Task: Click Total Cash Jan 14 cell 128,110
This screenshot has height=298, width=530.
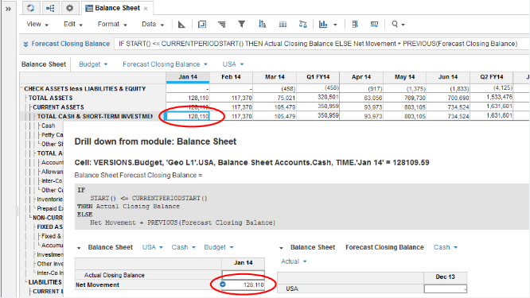Action: (x=188, y=116)
